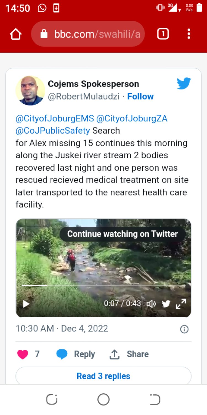The height and width of the screenshot is (415, 207).
Task: Seek using the video progress bar
Action: [104, 285]
